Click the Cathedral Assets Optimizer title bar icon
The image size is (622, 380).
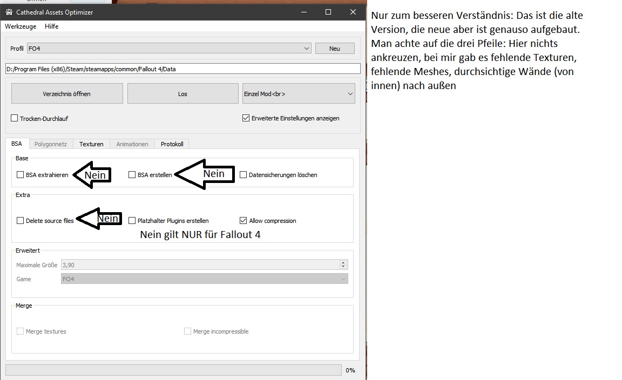pyautogui.click(x=9, y=12)
